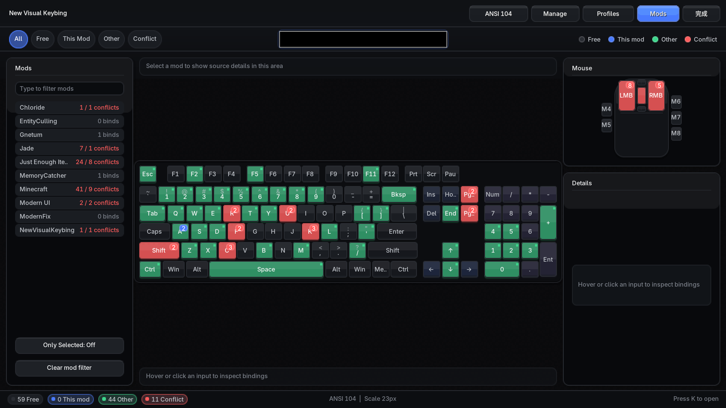Click the middle mouse wheel button
Viewport: 726px width, 408px height.
click(642, 96)
